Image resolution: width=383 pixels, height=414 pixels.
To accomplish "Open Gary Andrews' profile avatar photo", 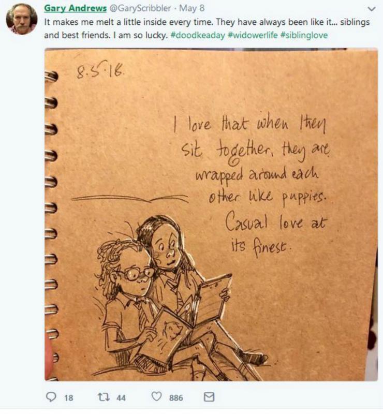I will [22, 19].
